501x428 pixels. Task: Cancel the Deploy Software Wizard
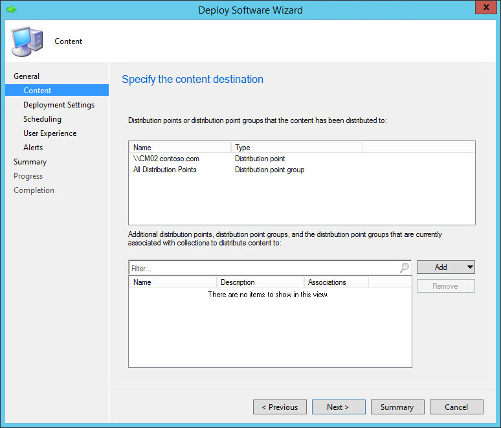point(456,407)
